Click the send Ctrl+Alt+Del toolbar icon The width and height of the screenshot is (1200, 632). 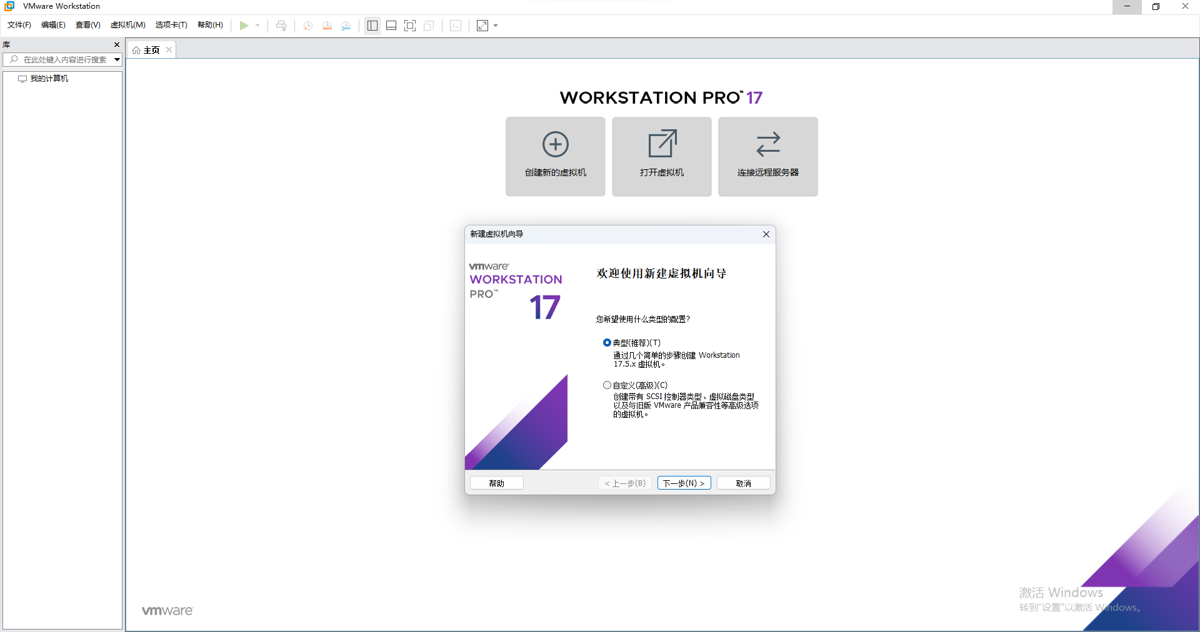(x=281, y=26)
